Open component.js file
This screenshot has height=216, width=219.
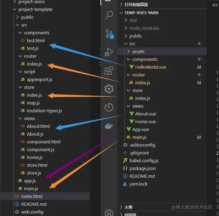pyautogui.click(x=40, y=149)
